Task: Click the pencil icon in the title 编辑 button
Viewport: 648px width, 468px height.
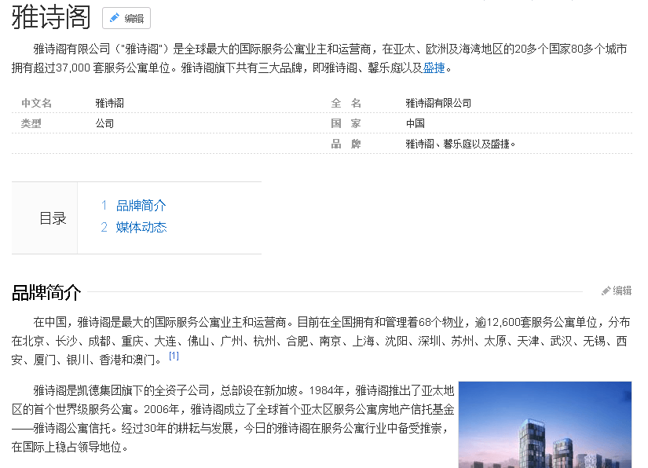Action: (x=114, y=18)
